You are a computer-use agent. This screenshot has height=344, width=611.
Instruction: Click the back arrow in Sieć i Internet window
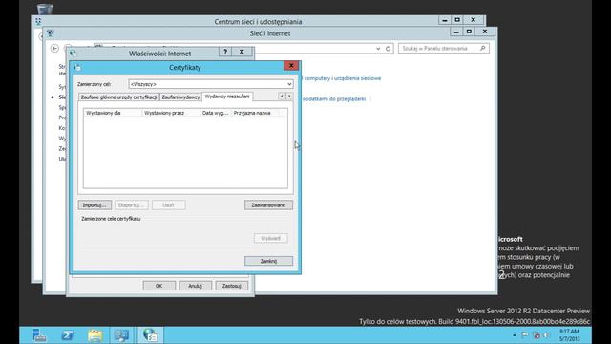point(55,49)
